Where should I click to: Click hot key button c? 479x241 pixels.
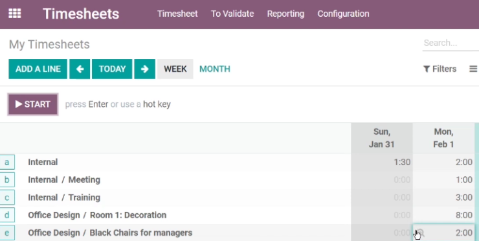(7, 198)
